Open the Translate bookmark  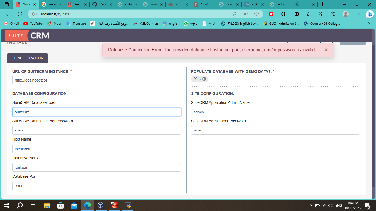[x=76, y=24]
